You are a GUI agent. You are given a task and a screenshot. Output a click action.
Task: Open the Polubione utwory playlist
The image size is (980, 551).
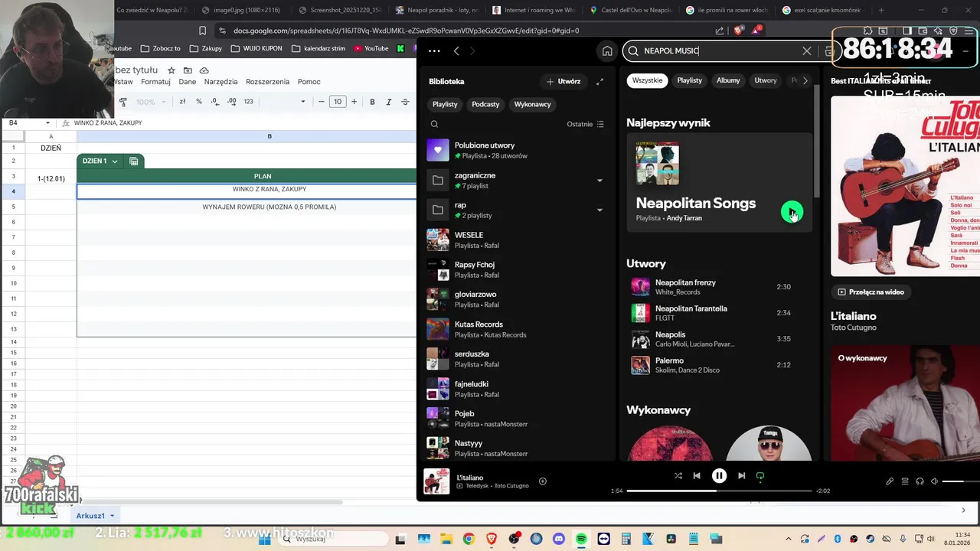click(518, 150)
